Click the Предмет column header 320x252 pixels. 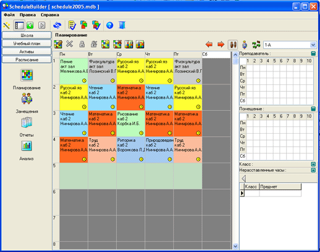click(x=280, y=187)
